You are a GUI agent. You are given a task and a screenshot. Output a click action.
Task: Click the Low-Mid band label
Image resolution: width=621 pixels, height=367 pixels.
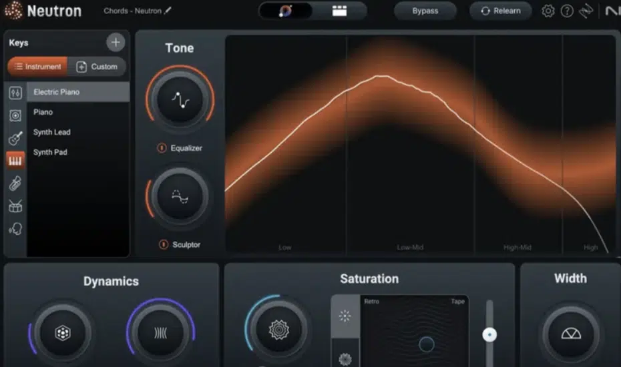click(410, 248)
